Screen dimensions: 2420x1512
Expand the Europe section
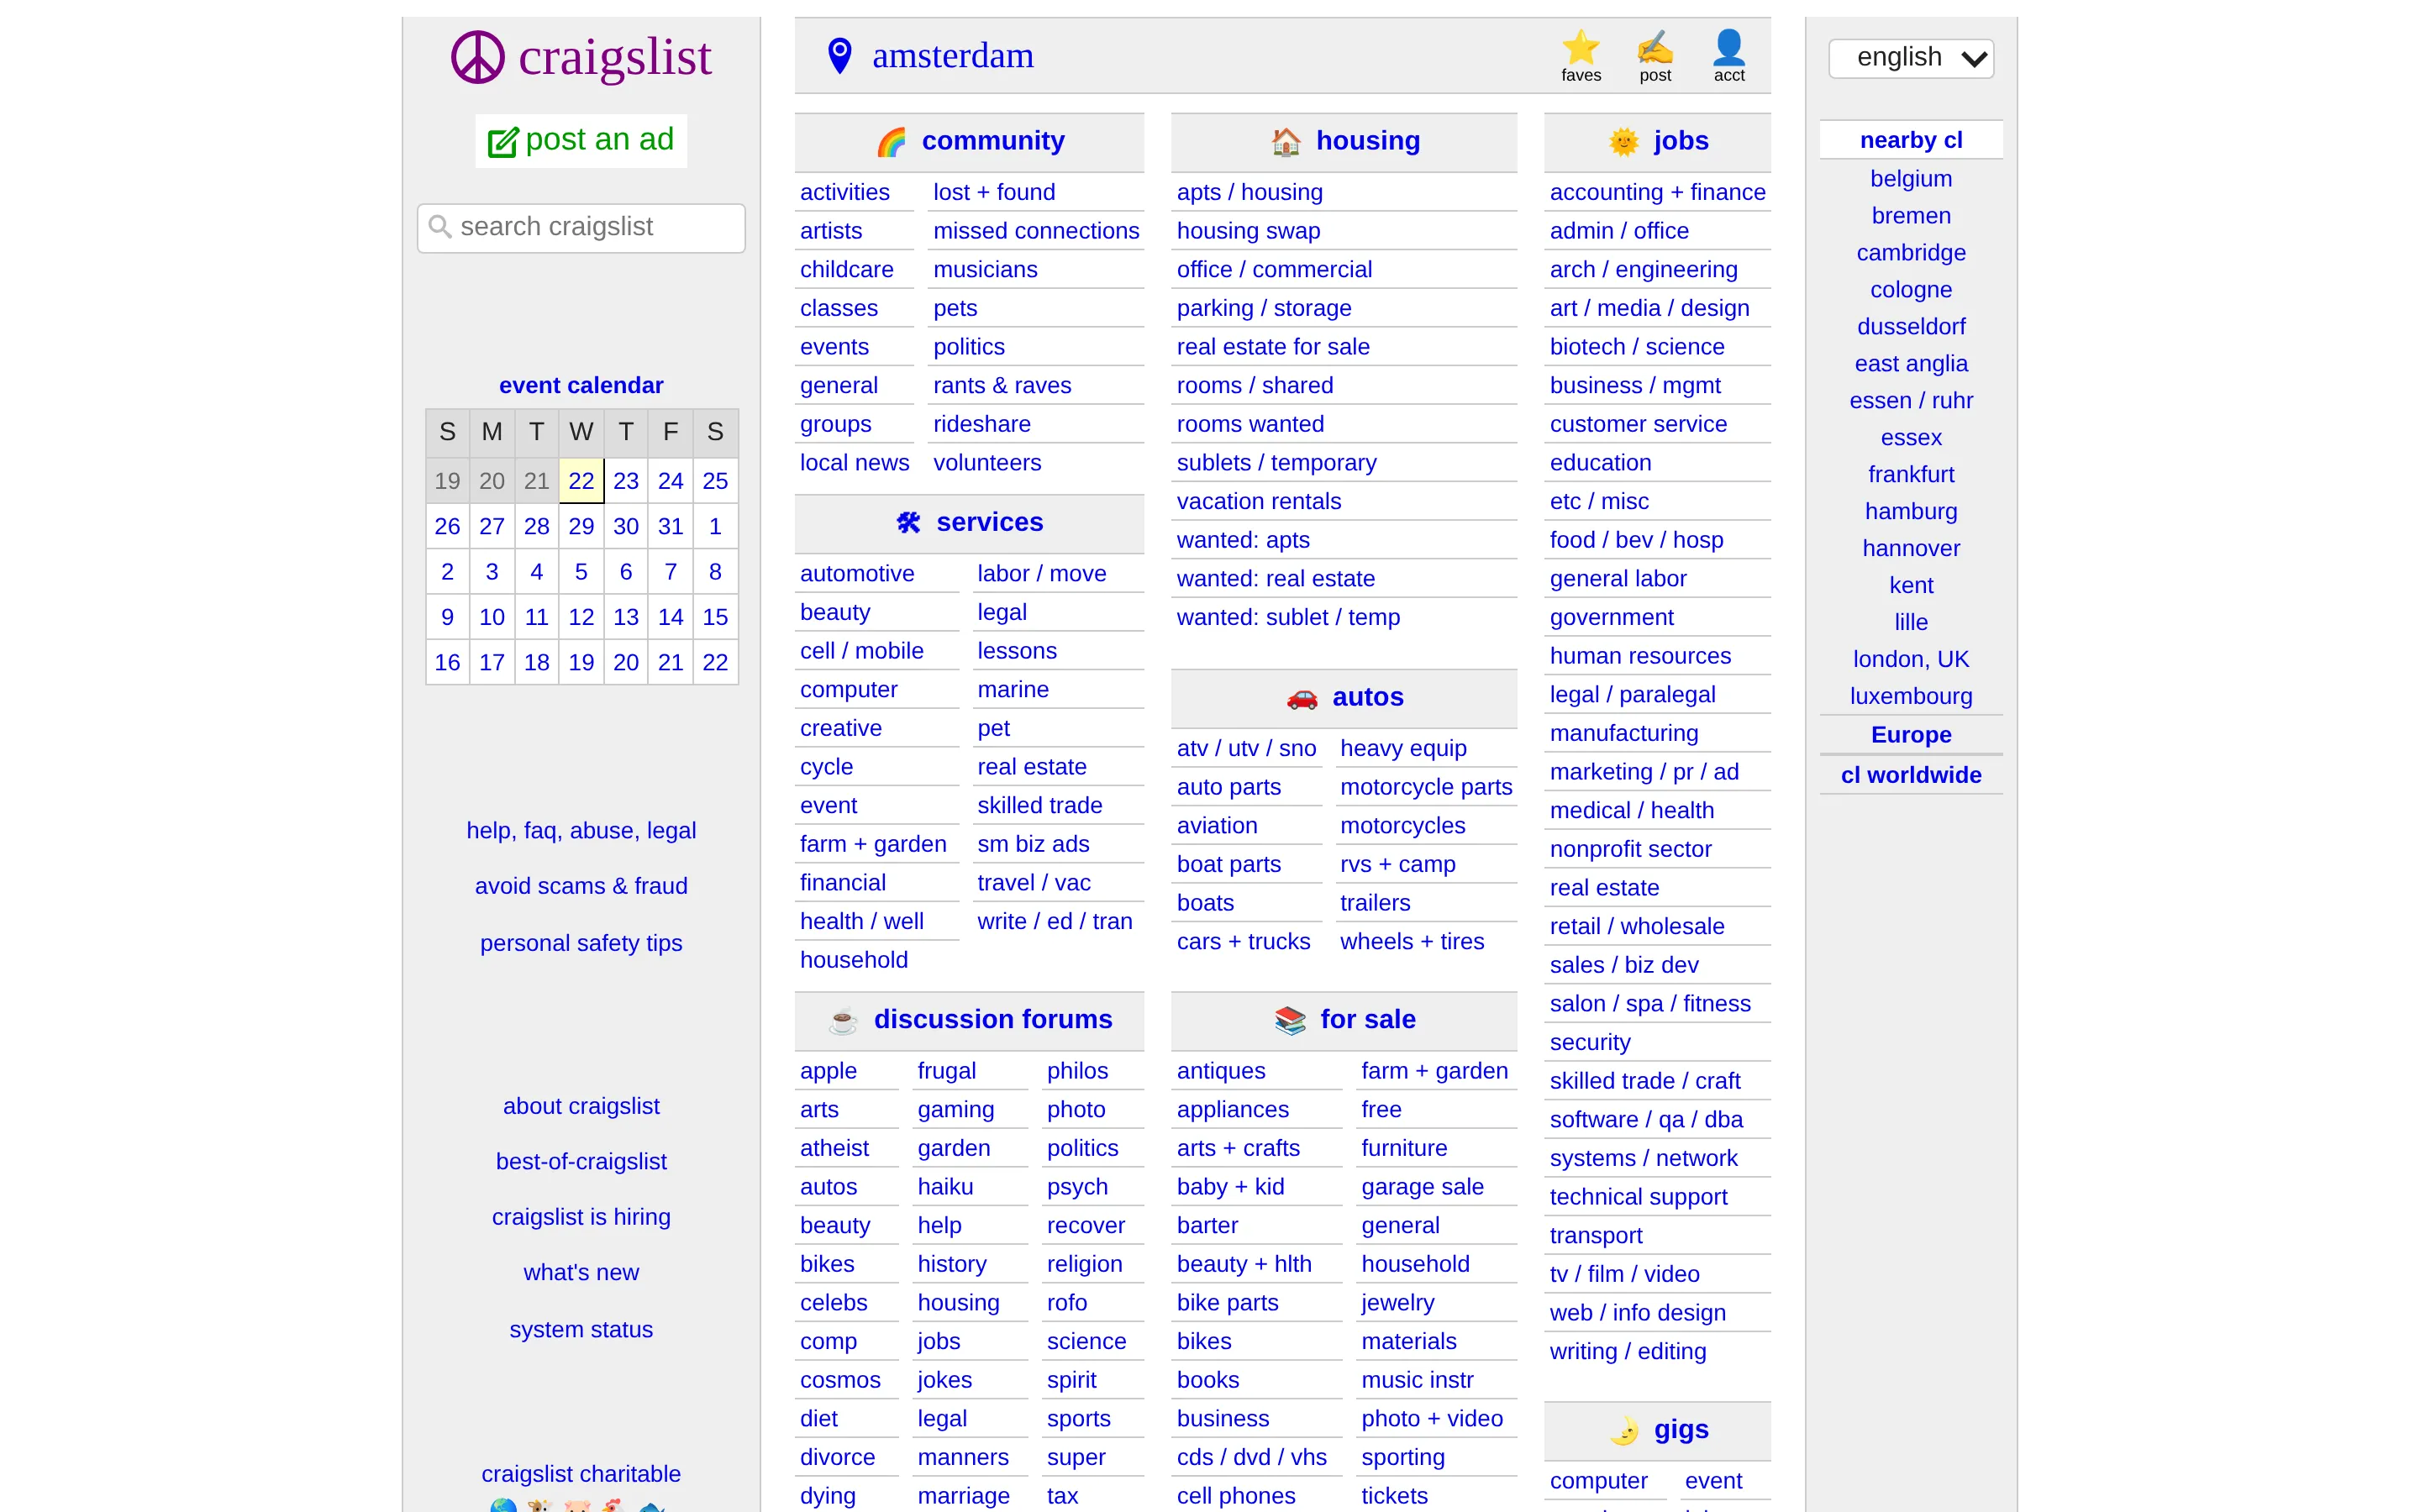click(1911, 735)
